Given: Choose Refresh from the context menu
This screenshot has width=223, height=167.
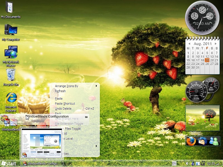Looking at the screenshot, I should point(60,91).
